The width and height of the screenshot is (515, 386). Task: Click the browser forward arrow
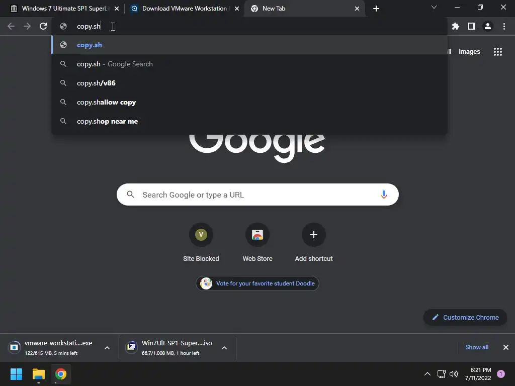[x=27, y=26]
